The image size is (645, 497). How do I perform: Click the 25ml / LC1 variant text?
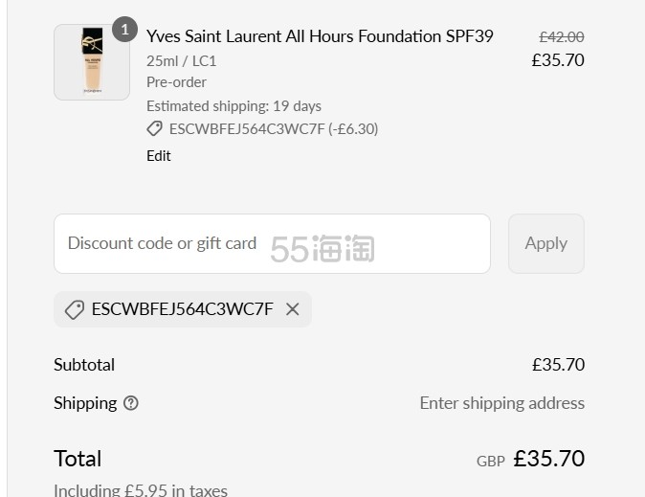point(182,61)
